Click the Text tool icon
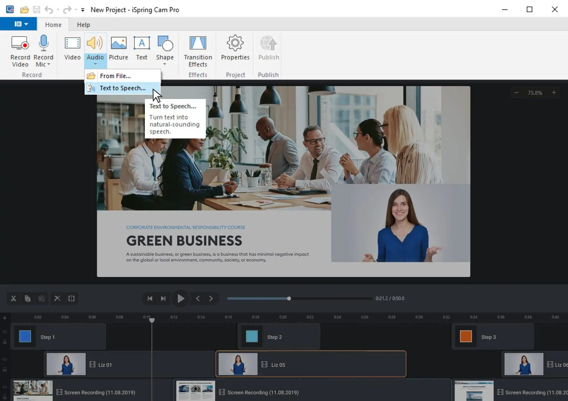Viewport: 568px width, 401px height. 142,43
